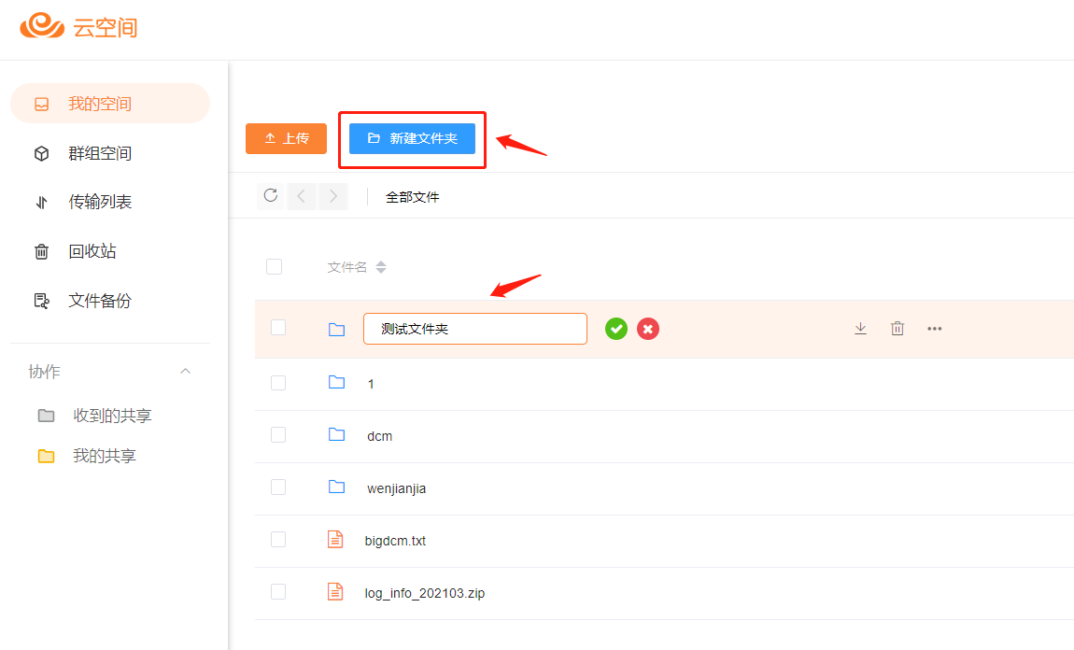Collapse the 协作 section chevron

pyautogui.click(x=186, y=372)
